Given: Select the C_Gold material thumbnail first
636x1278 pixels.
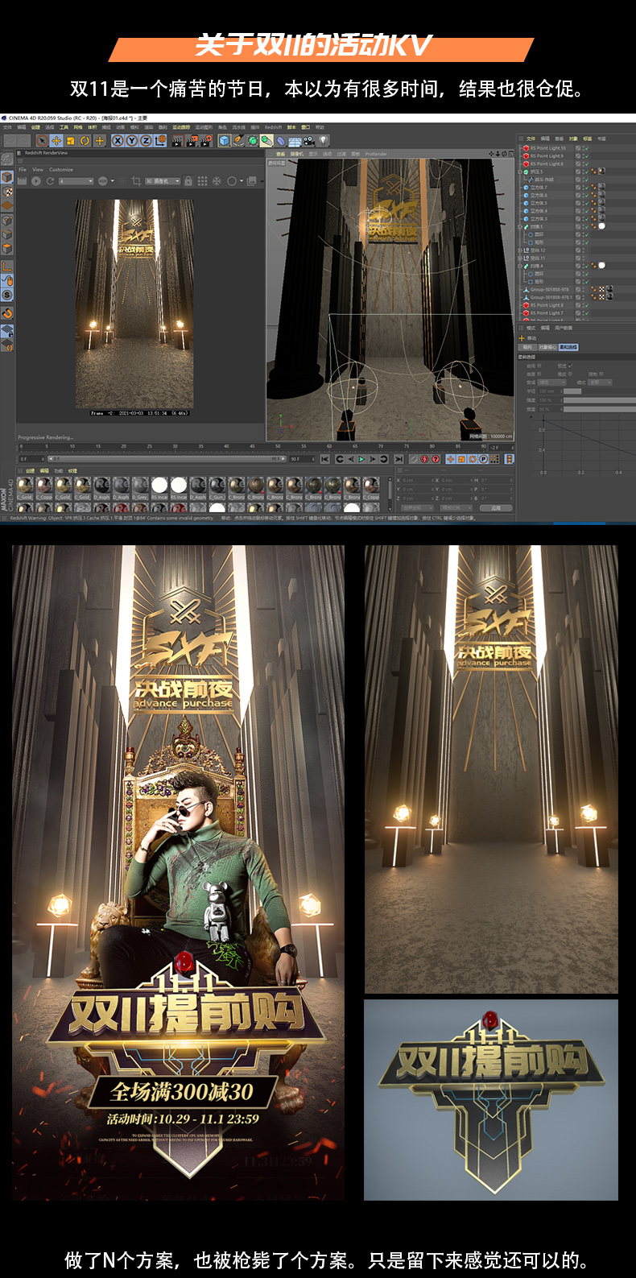Looking at the screenshot, I should click(24, 486).
